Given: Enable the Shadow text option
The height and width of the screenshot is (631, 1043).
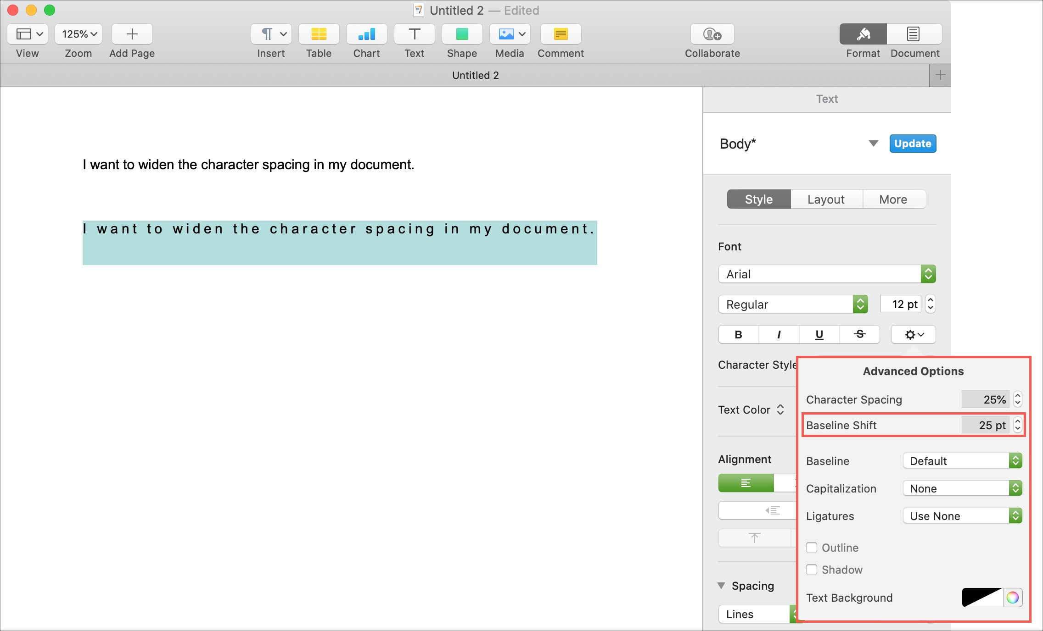Looking at the screenshot, I should coord(812,570).
